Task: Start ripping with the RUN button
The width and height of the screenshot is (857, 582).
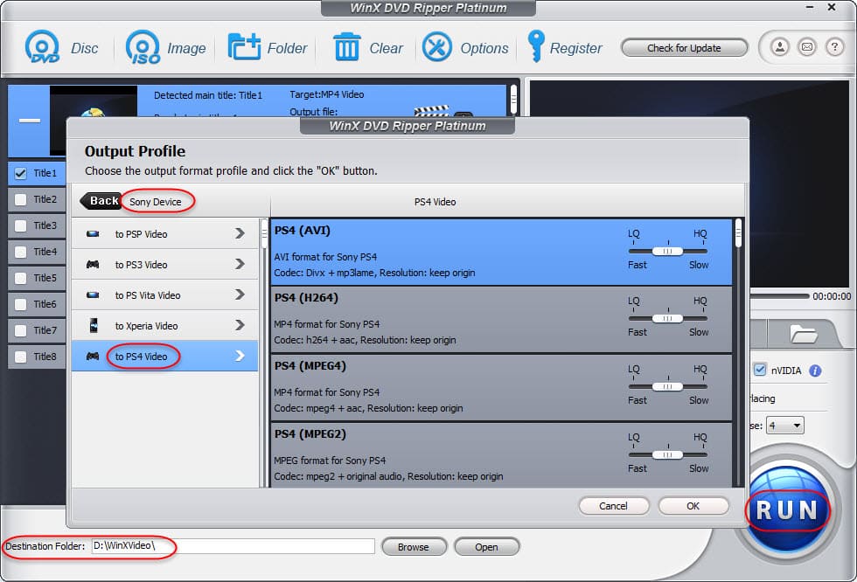Action: point(787,510)
